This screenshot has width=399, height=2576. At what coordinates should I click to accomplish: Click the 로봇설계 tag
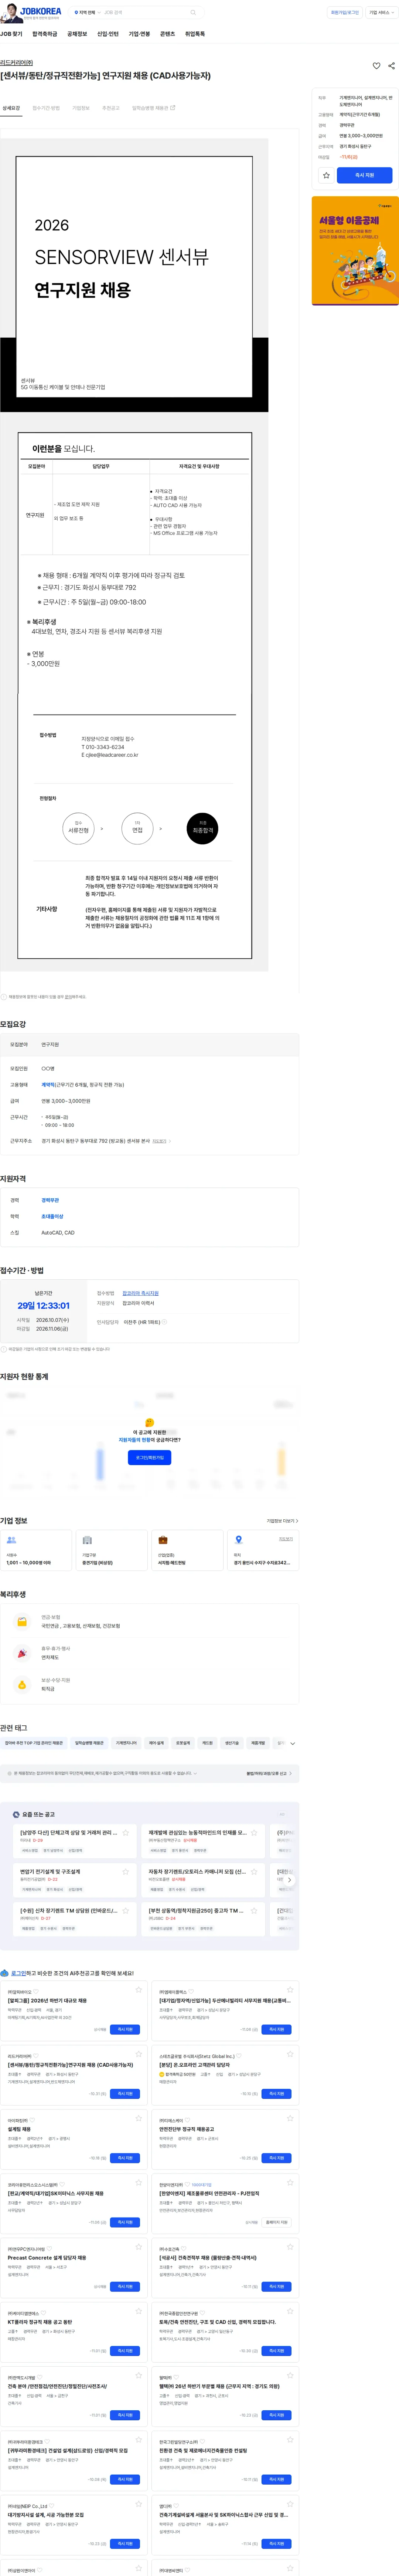pos(183,1744)
